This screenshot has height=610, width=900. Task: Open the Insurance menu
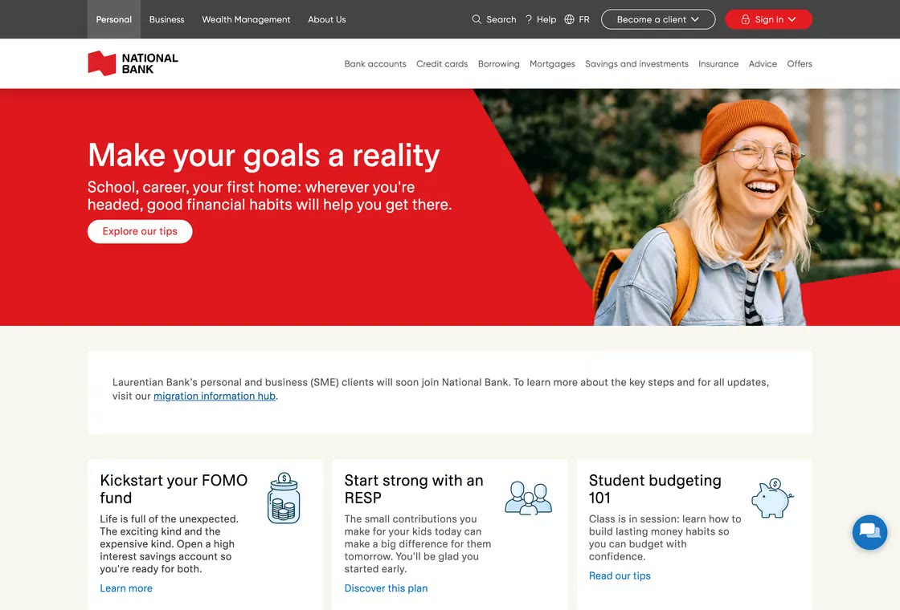(718, 63)
